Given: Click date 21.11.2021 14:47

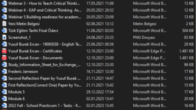Looking at the screenshot, I should pyautogui.click(x=100, y=78).
